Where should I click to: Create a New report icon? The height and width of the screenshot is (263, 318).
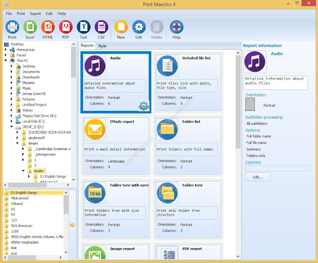pos(121,27)
